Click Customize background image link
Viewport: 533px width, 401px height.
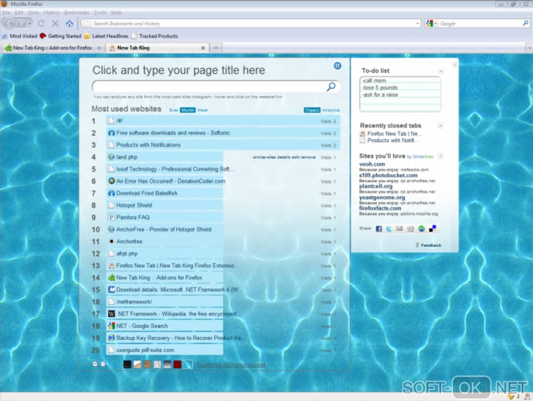click(231, 364)
